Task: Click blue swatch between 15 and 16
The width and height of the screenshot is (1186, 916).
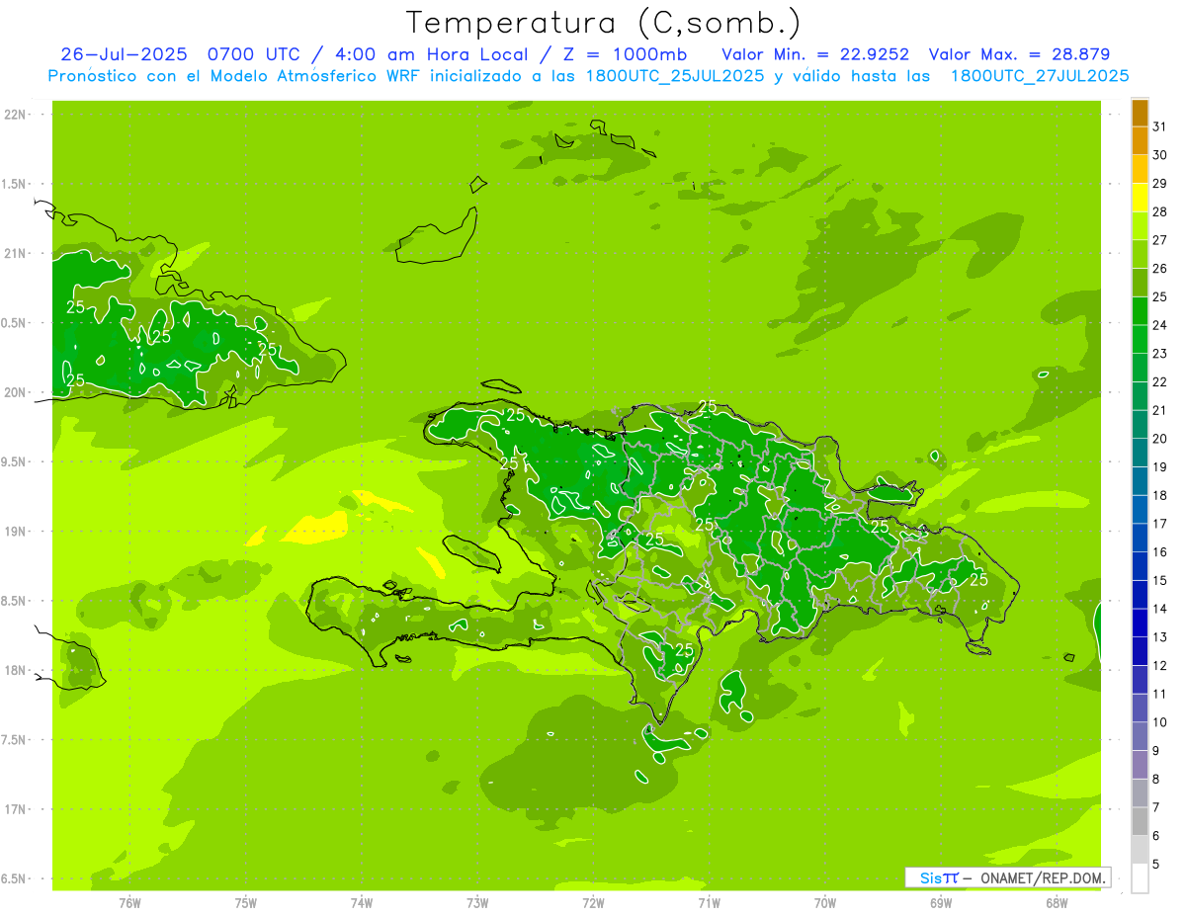Action: click(1140, 566)
